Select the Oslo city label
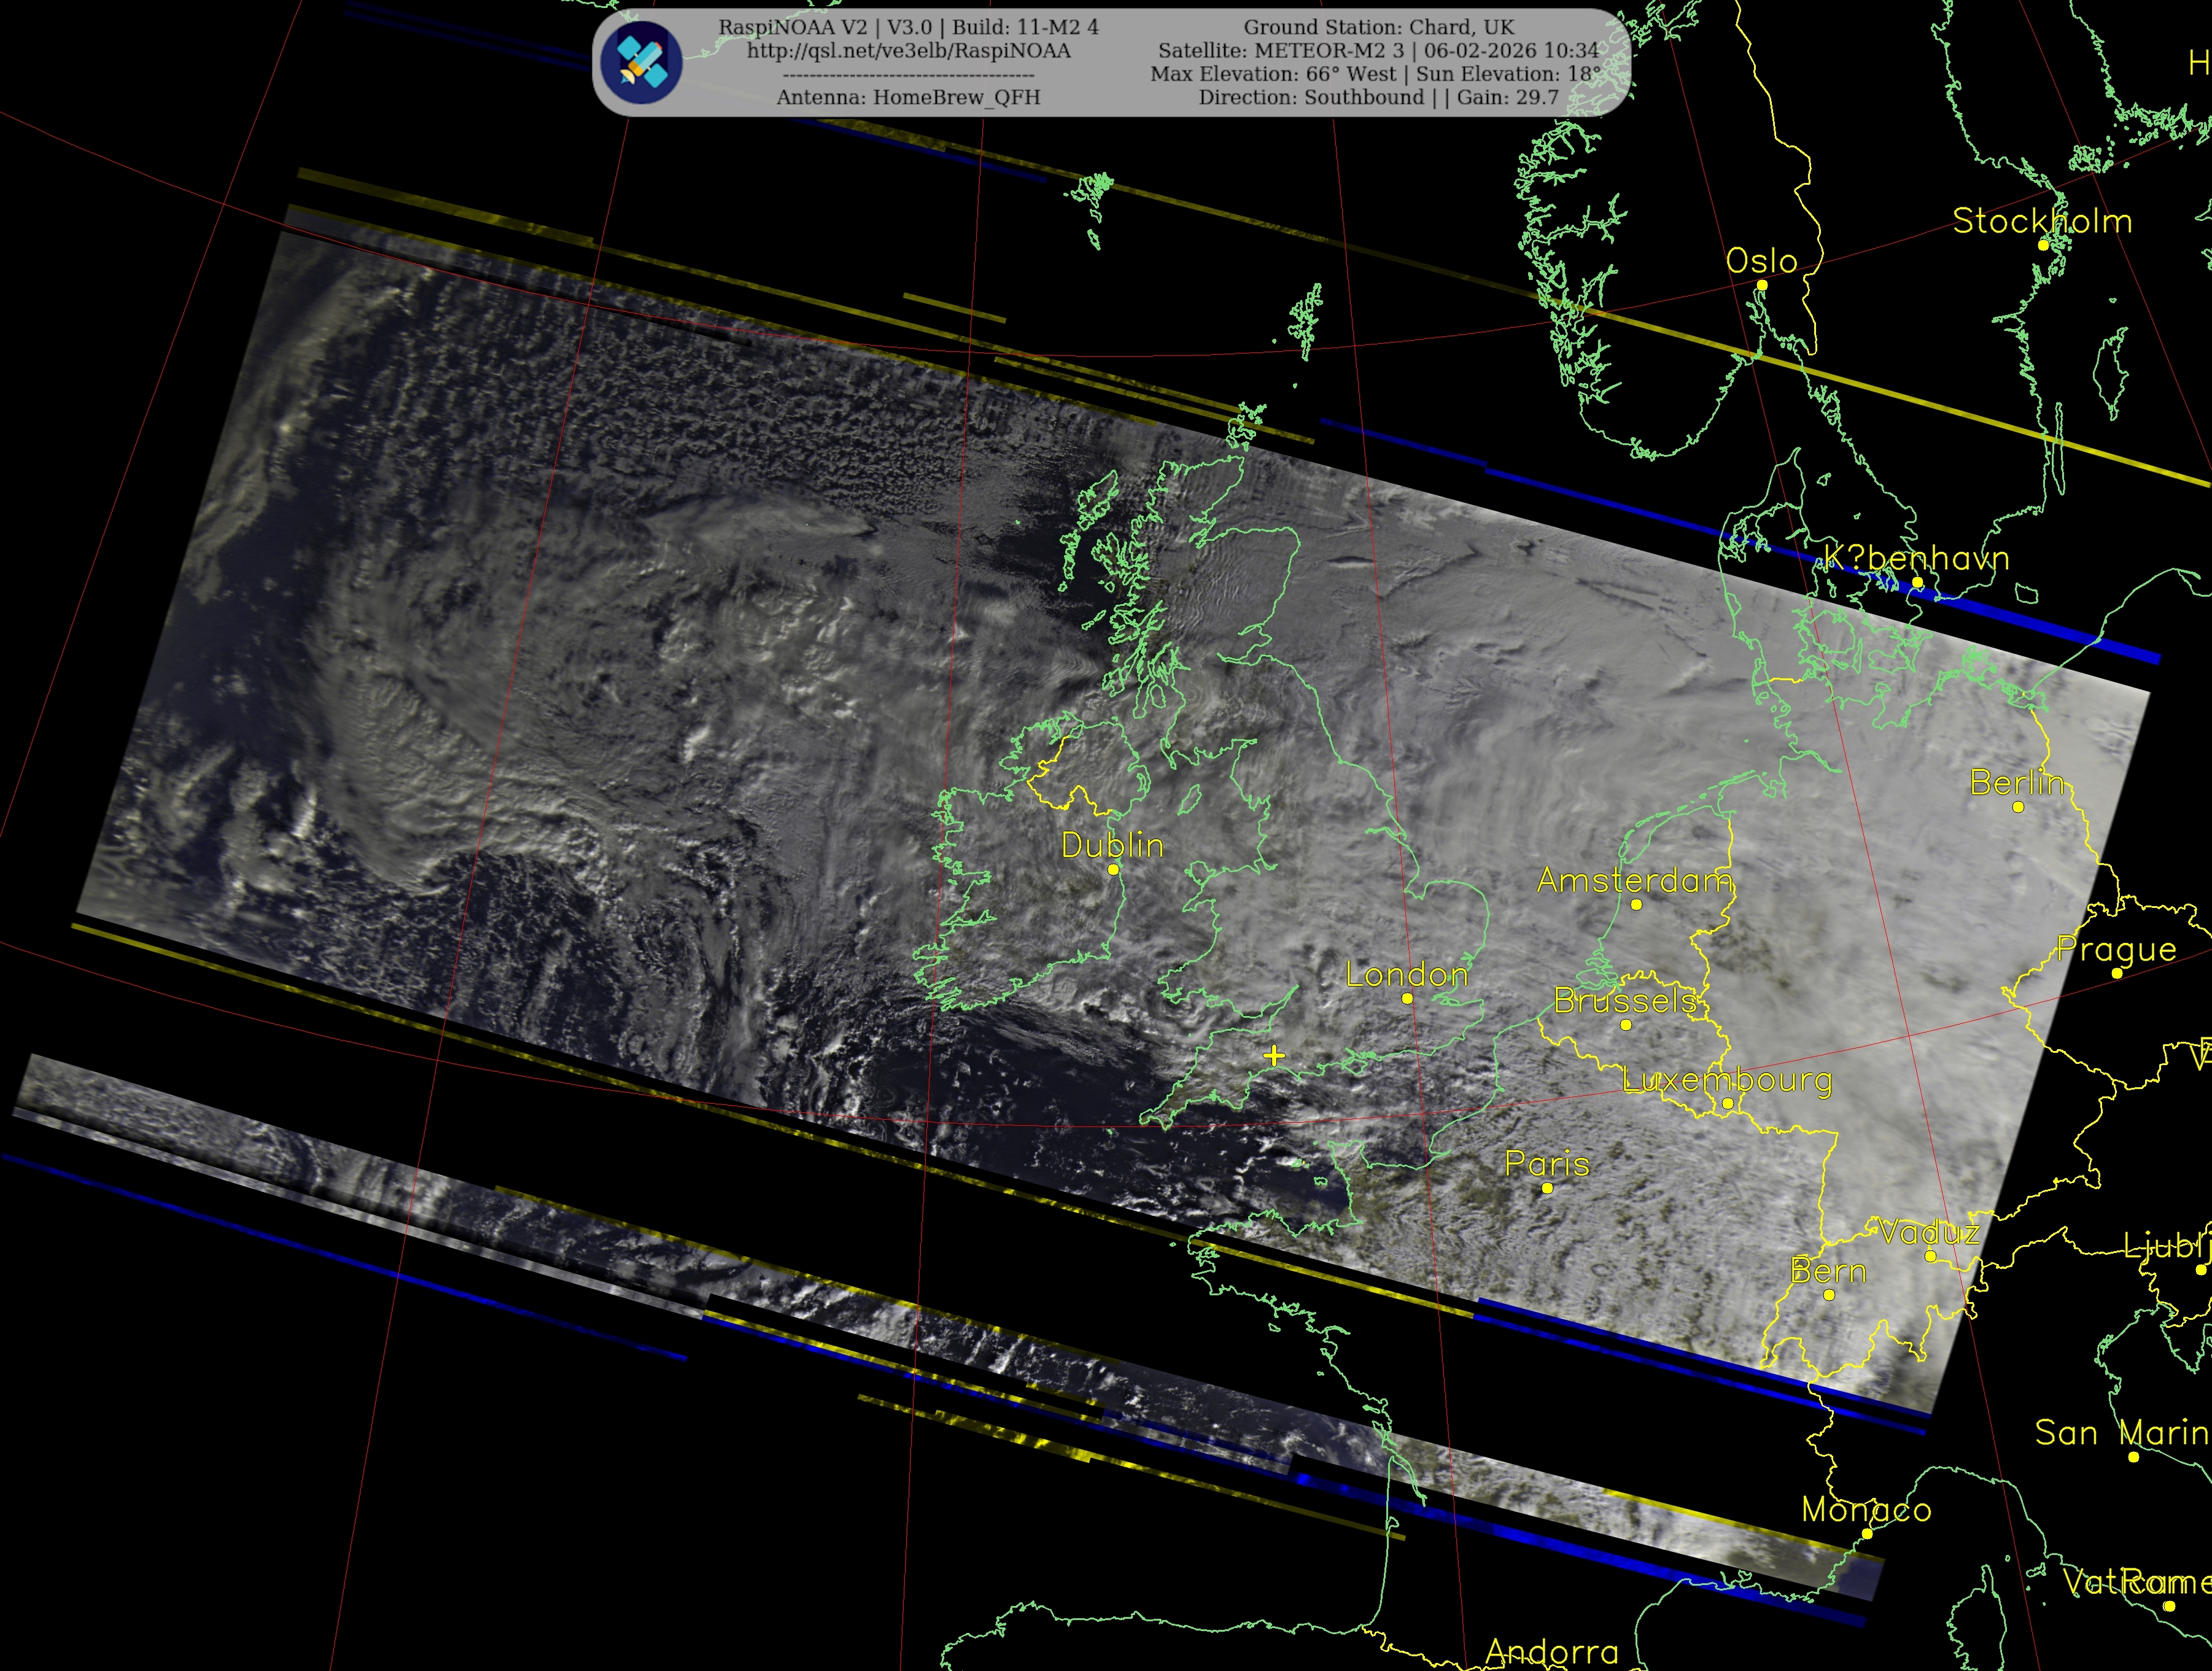 click(x=1761, y=262)
